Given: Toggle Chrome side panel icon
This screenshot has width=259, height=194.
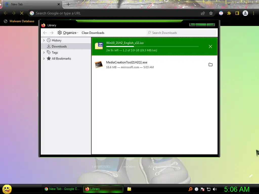Looking at the screenshot, I should point(237,13).
